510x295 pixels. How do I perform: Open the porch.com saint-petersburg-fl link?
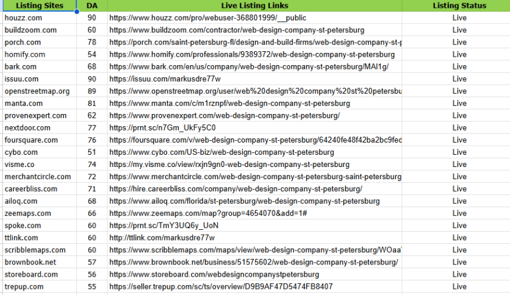pyautogui.click(x=256, y=42)
